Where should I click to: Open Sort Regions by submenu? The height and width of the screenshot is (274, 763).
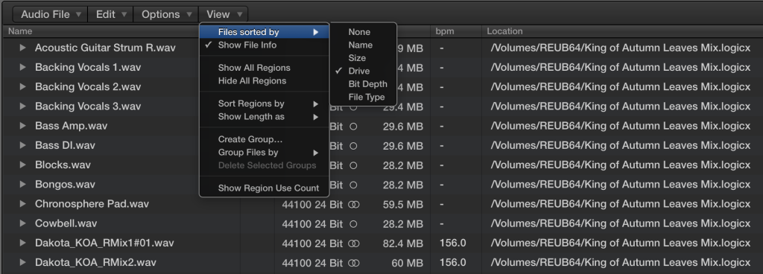click(x=265, y=104)
